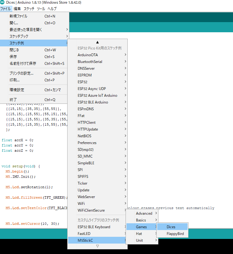Expand ESP32 examples submenu
Image resolution: width=233 pixels, height=254 pixels.
98,82
